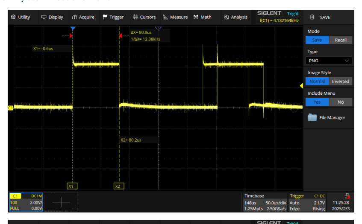Click the yellow trigger level arrow on right edge
This screenshot has height=224, width=362.
pos(301,86)
